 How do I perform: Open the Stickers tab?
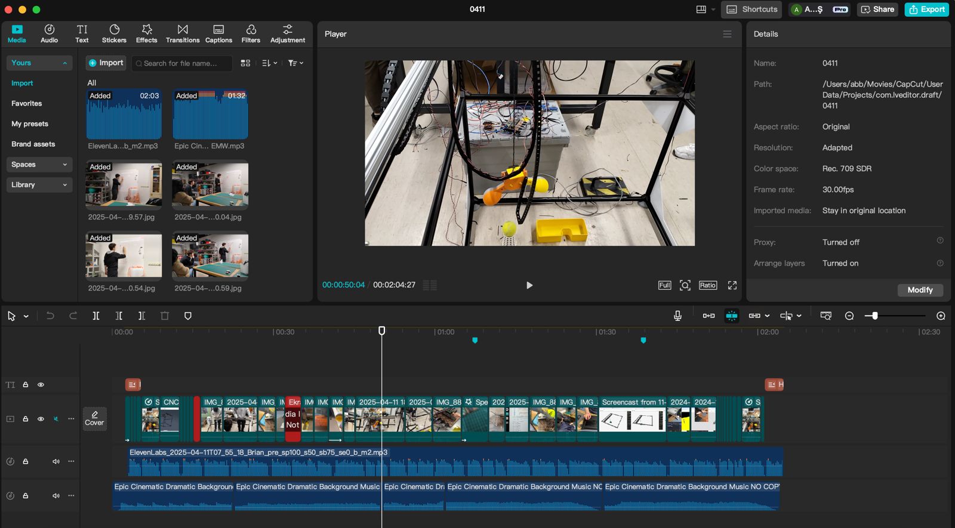click(x=114, y=33)
